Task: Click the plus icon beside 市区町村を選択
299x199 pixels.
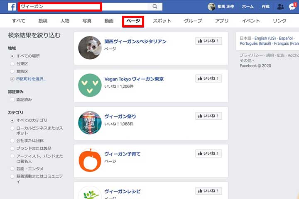Action: tap(12, 79)
